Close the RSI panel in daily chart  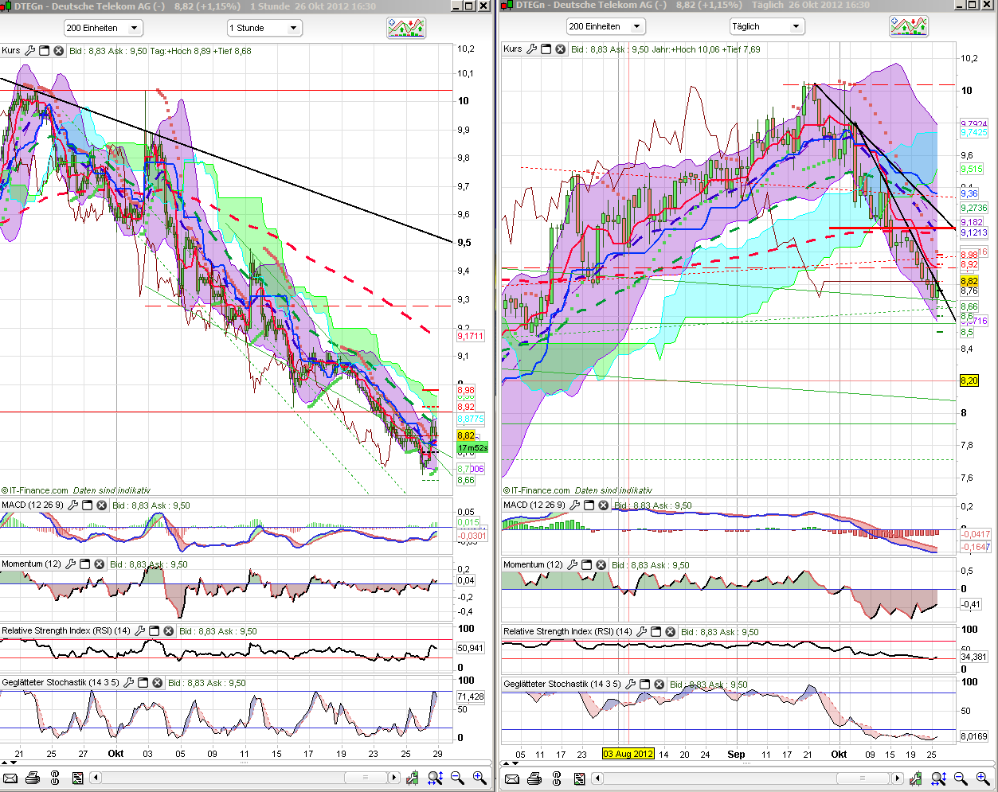pos(670,632)
